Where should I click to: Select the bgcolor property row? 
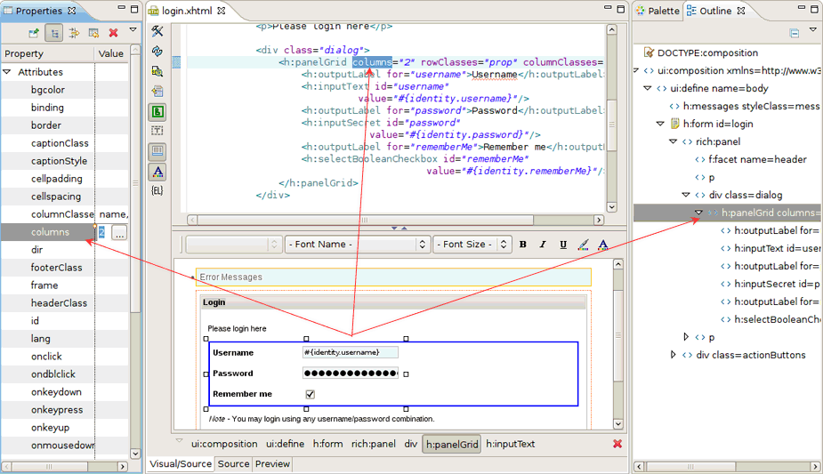click(x=64, y=90)
